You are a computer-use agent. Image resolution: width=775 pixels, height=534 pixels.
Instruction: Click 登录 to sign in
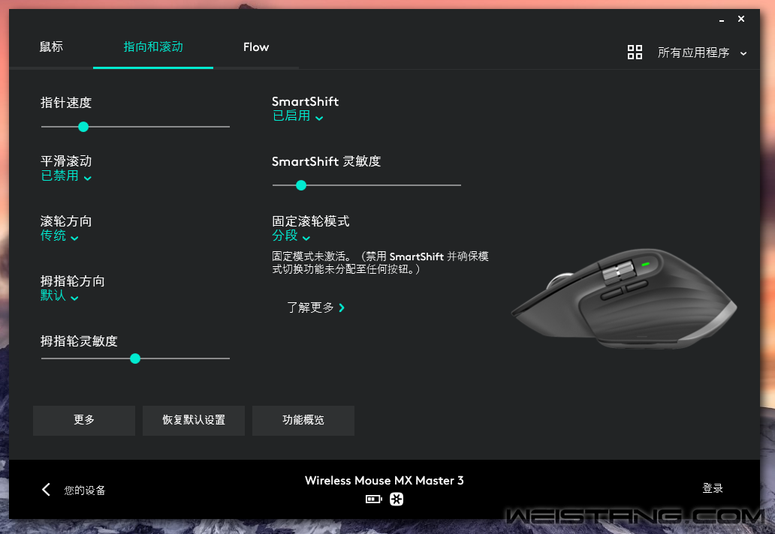(713, 488)
